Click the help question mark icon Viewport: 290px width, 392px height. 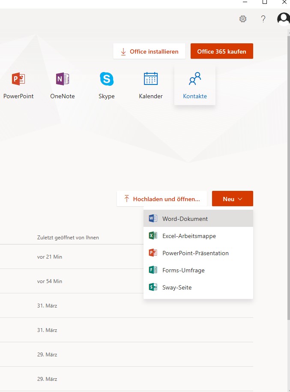click(x=263, y=19)
